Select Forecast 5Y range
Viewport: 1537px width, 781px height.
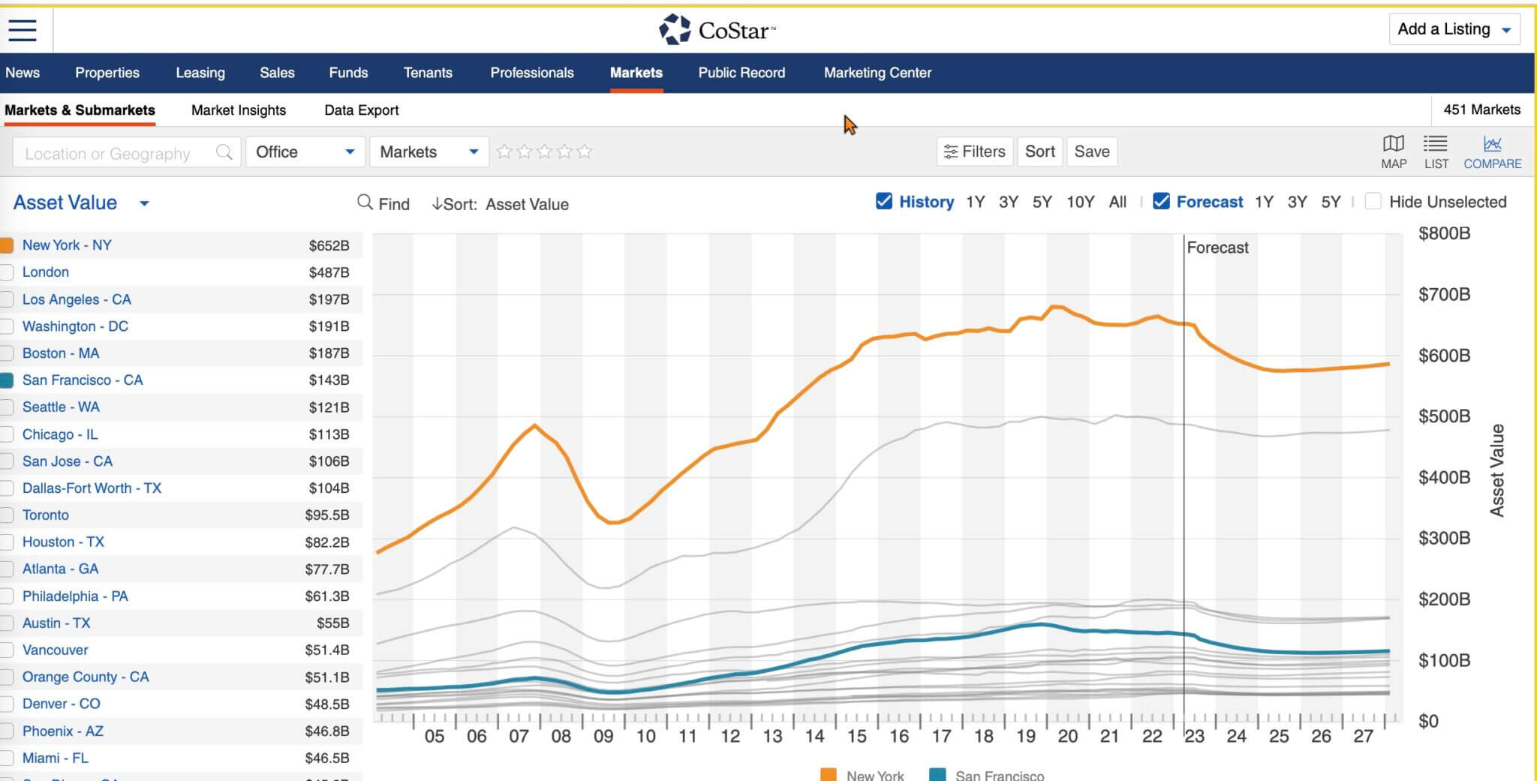coord(1331,202)
